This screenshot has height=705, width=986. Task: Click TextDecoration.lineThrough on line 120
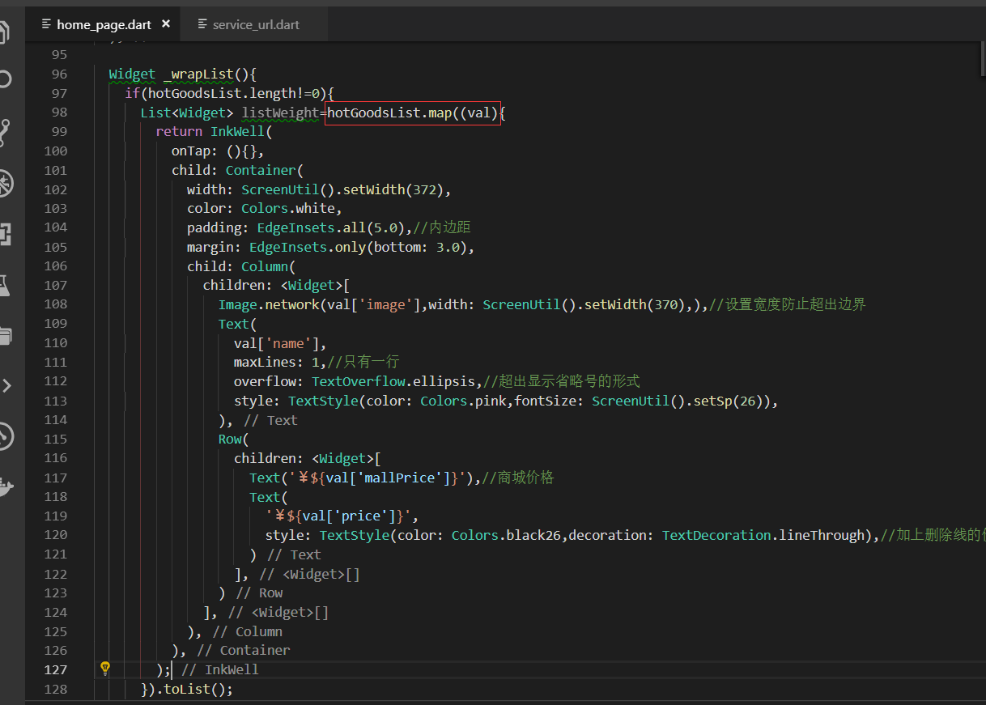point(763,535)
